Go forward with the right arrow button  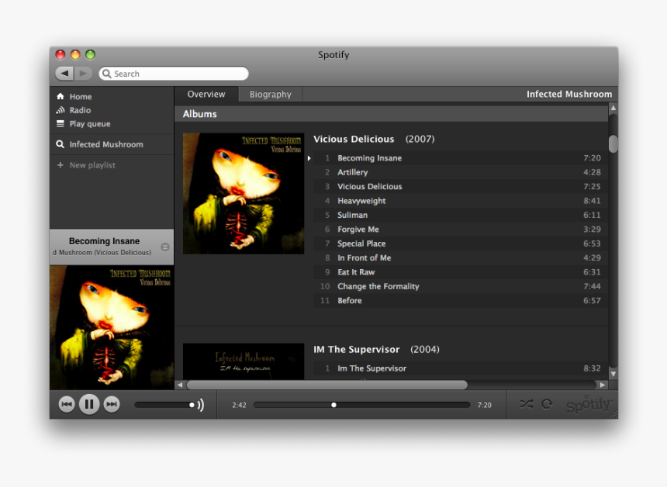(x=84, y=74)
